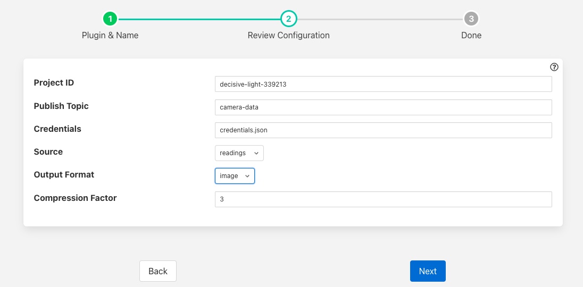Open the Source dropdown showing readings
Screen dimensions: 583x287
click(239, 153)
